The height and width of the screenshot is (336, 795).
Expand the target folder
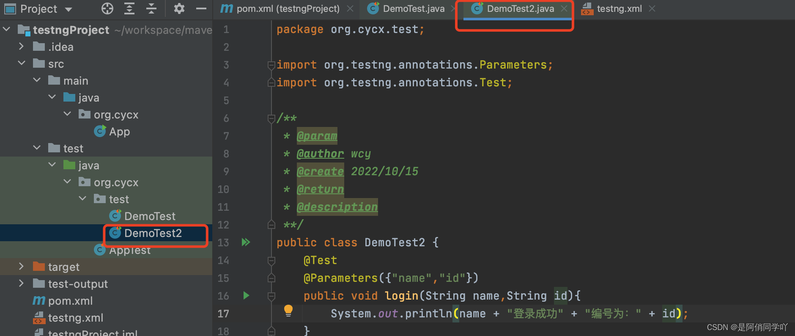click(x=22, y=267)
